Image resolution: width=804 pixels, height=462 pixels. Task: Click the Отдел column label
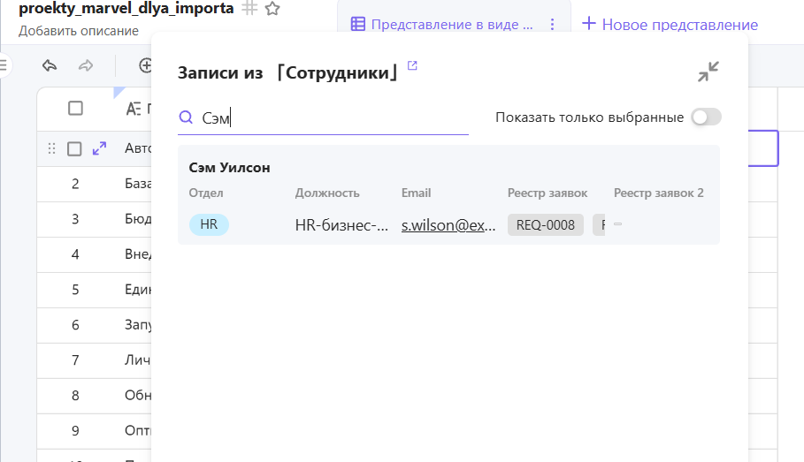(x=206, y=193)
